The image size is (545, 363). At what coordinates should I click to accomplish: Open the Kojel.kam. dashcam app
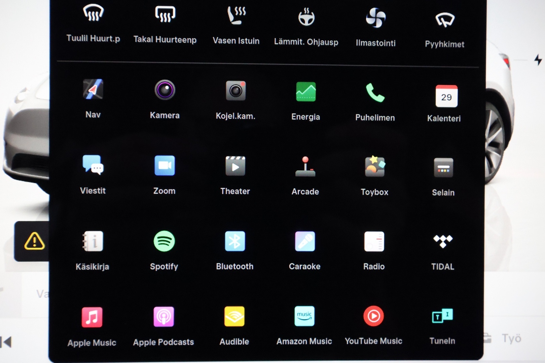click(x=236, y=91)
